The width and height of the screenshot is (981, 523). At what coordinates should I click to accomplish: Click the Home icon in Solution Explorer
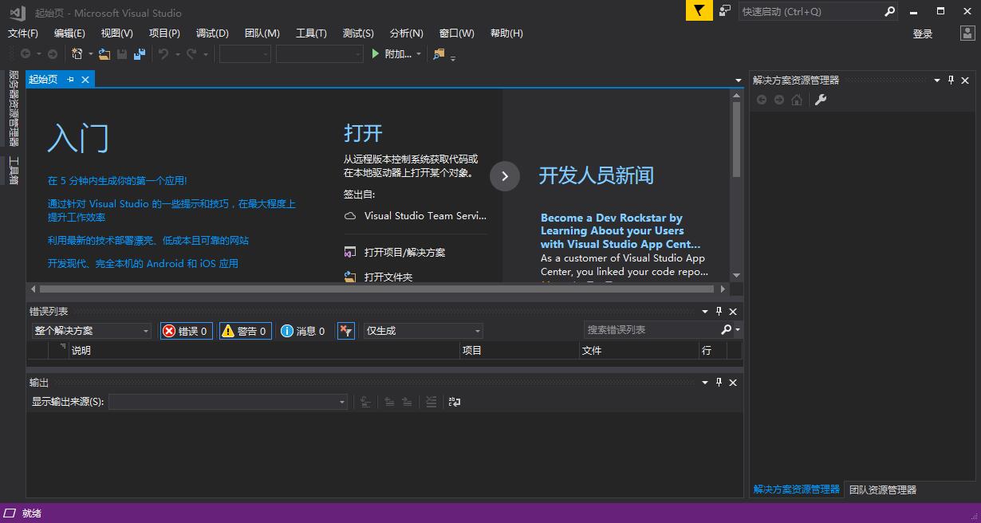797,100
